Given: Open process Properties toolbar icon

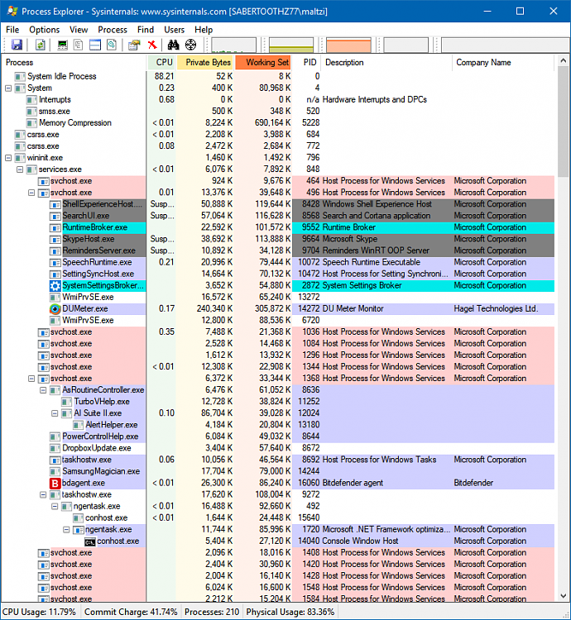Looking at the screenshot, I should pyautogui.click(x=135, y=45).
